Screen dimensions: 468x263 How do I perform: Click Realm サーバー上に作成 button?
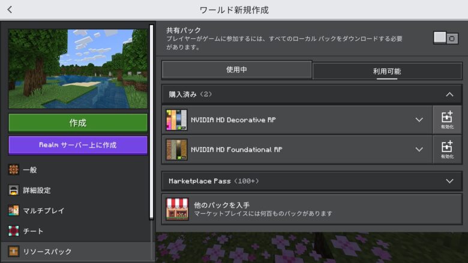(x=78, y=145)
